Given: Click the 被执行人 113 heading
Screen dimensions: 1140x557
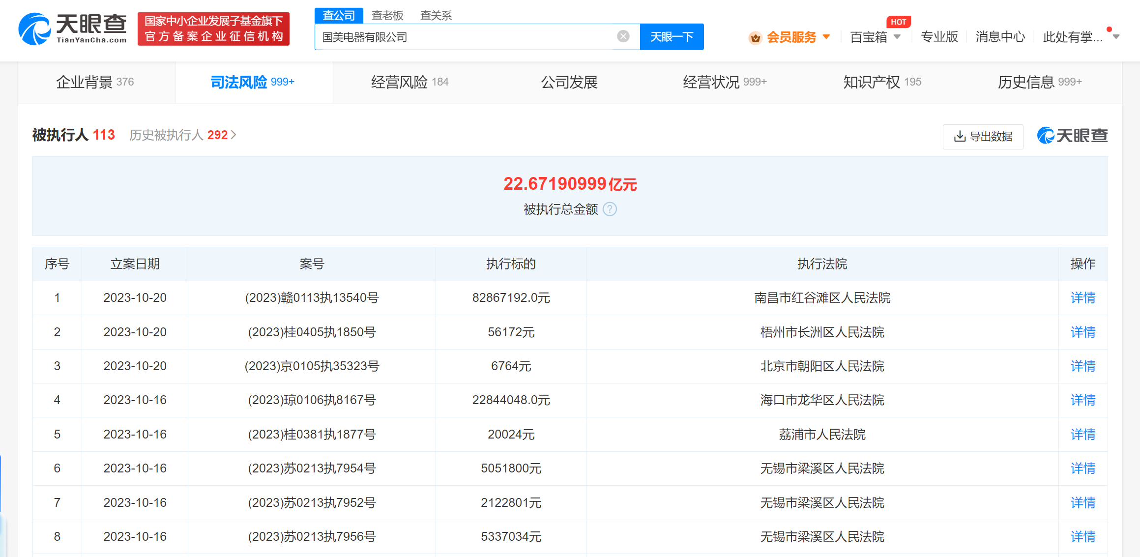Looking at the screenshot, I should [x=74, y=135].
